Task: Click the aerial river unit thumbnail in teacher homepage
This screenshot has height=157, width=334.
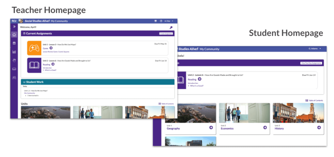Action: 46,112
